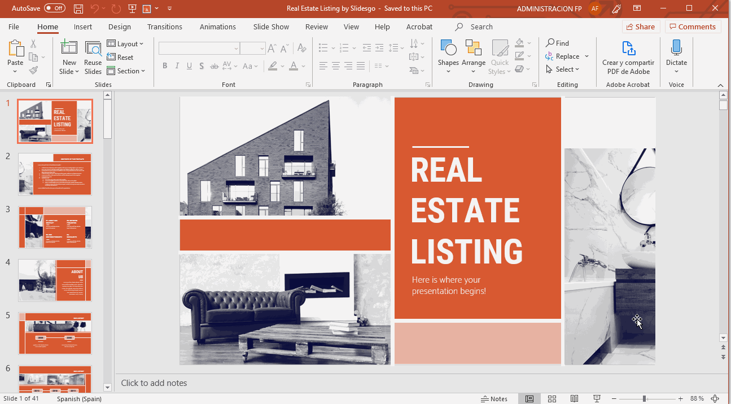Click the Arrange objects icon
Viewport: 731px width, 404px height.
click(473, 56)
